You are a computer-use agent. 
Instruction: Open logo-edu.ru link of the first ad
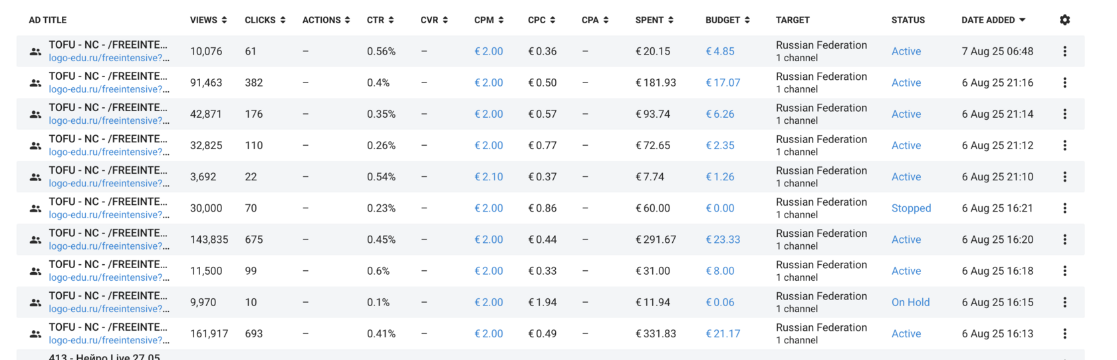[x=108, y=58]
